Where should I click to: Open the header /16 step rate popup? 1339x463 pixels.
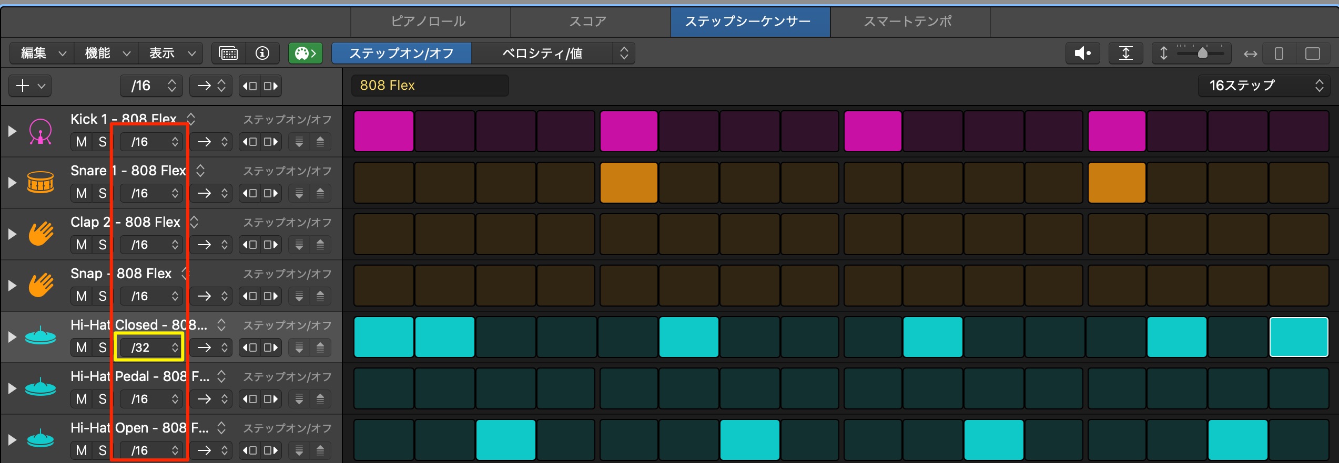(x=151, y=86)
